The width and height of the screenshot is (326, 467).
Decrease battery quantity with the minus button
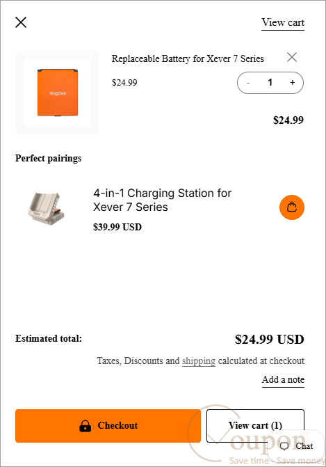click(248, 83)
